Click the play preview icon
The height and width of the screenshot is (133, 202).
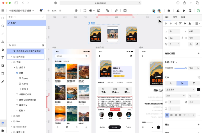coord(184,11)
